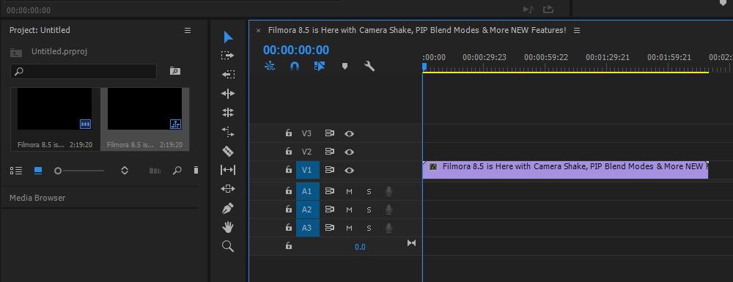Hide track V1 output with eye
733x282 pixels.
tap(349, 171)
